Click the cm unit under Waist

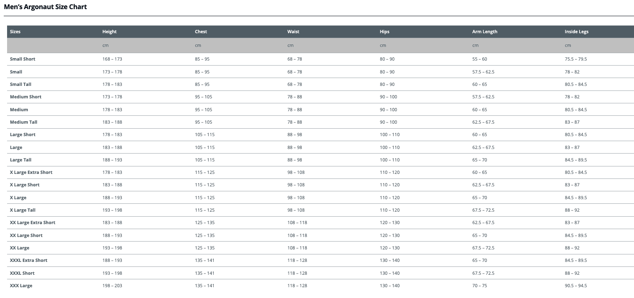[290, 46]
